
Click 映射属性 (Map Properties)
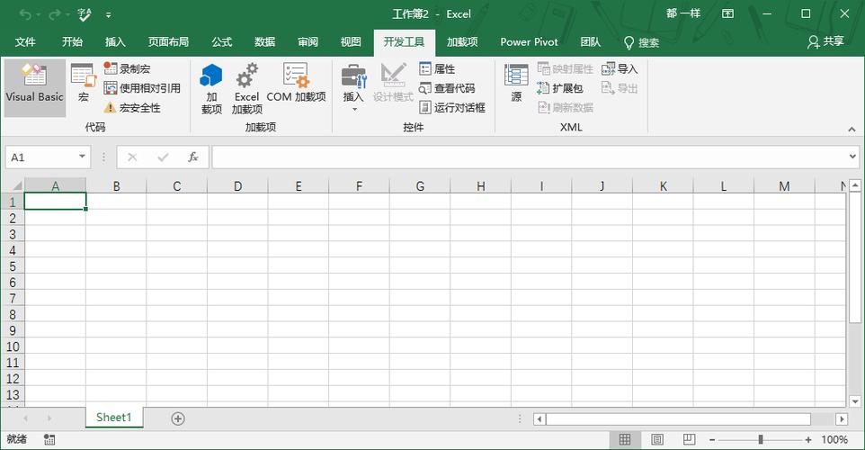tap(566, 69)
